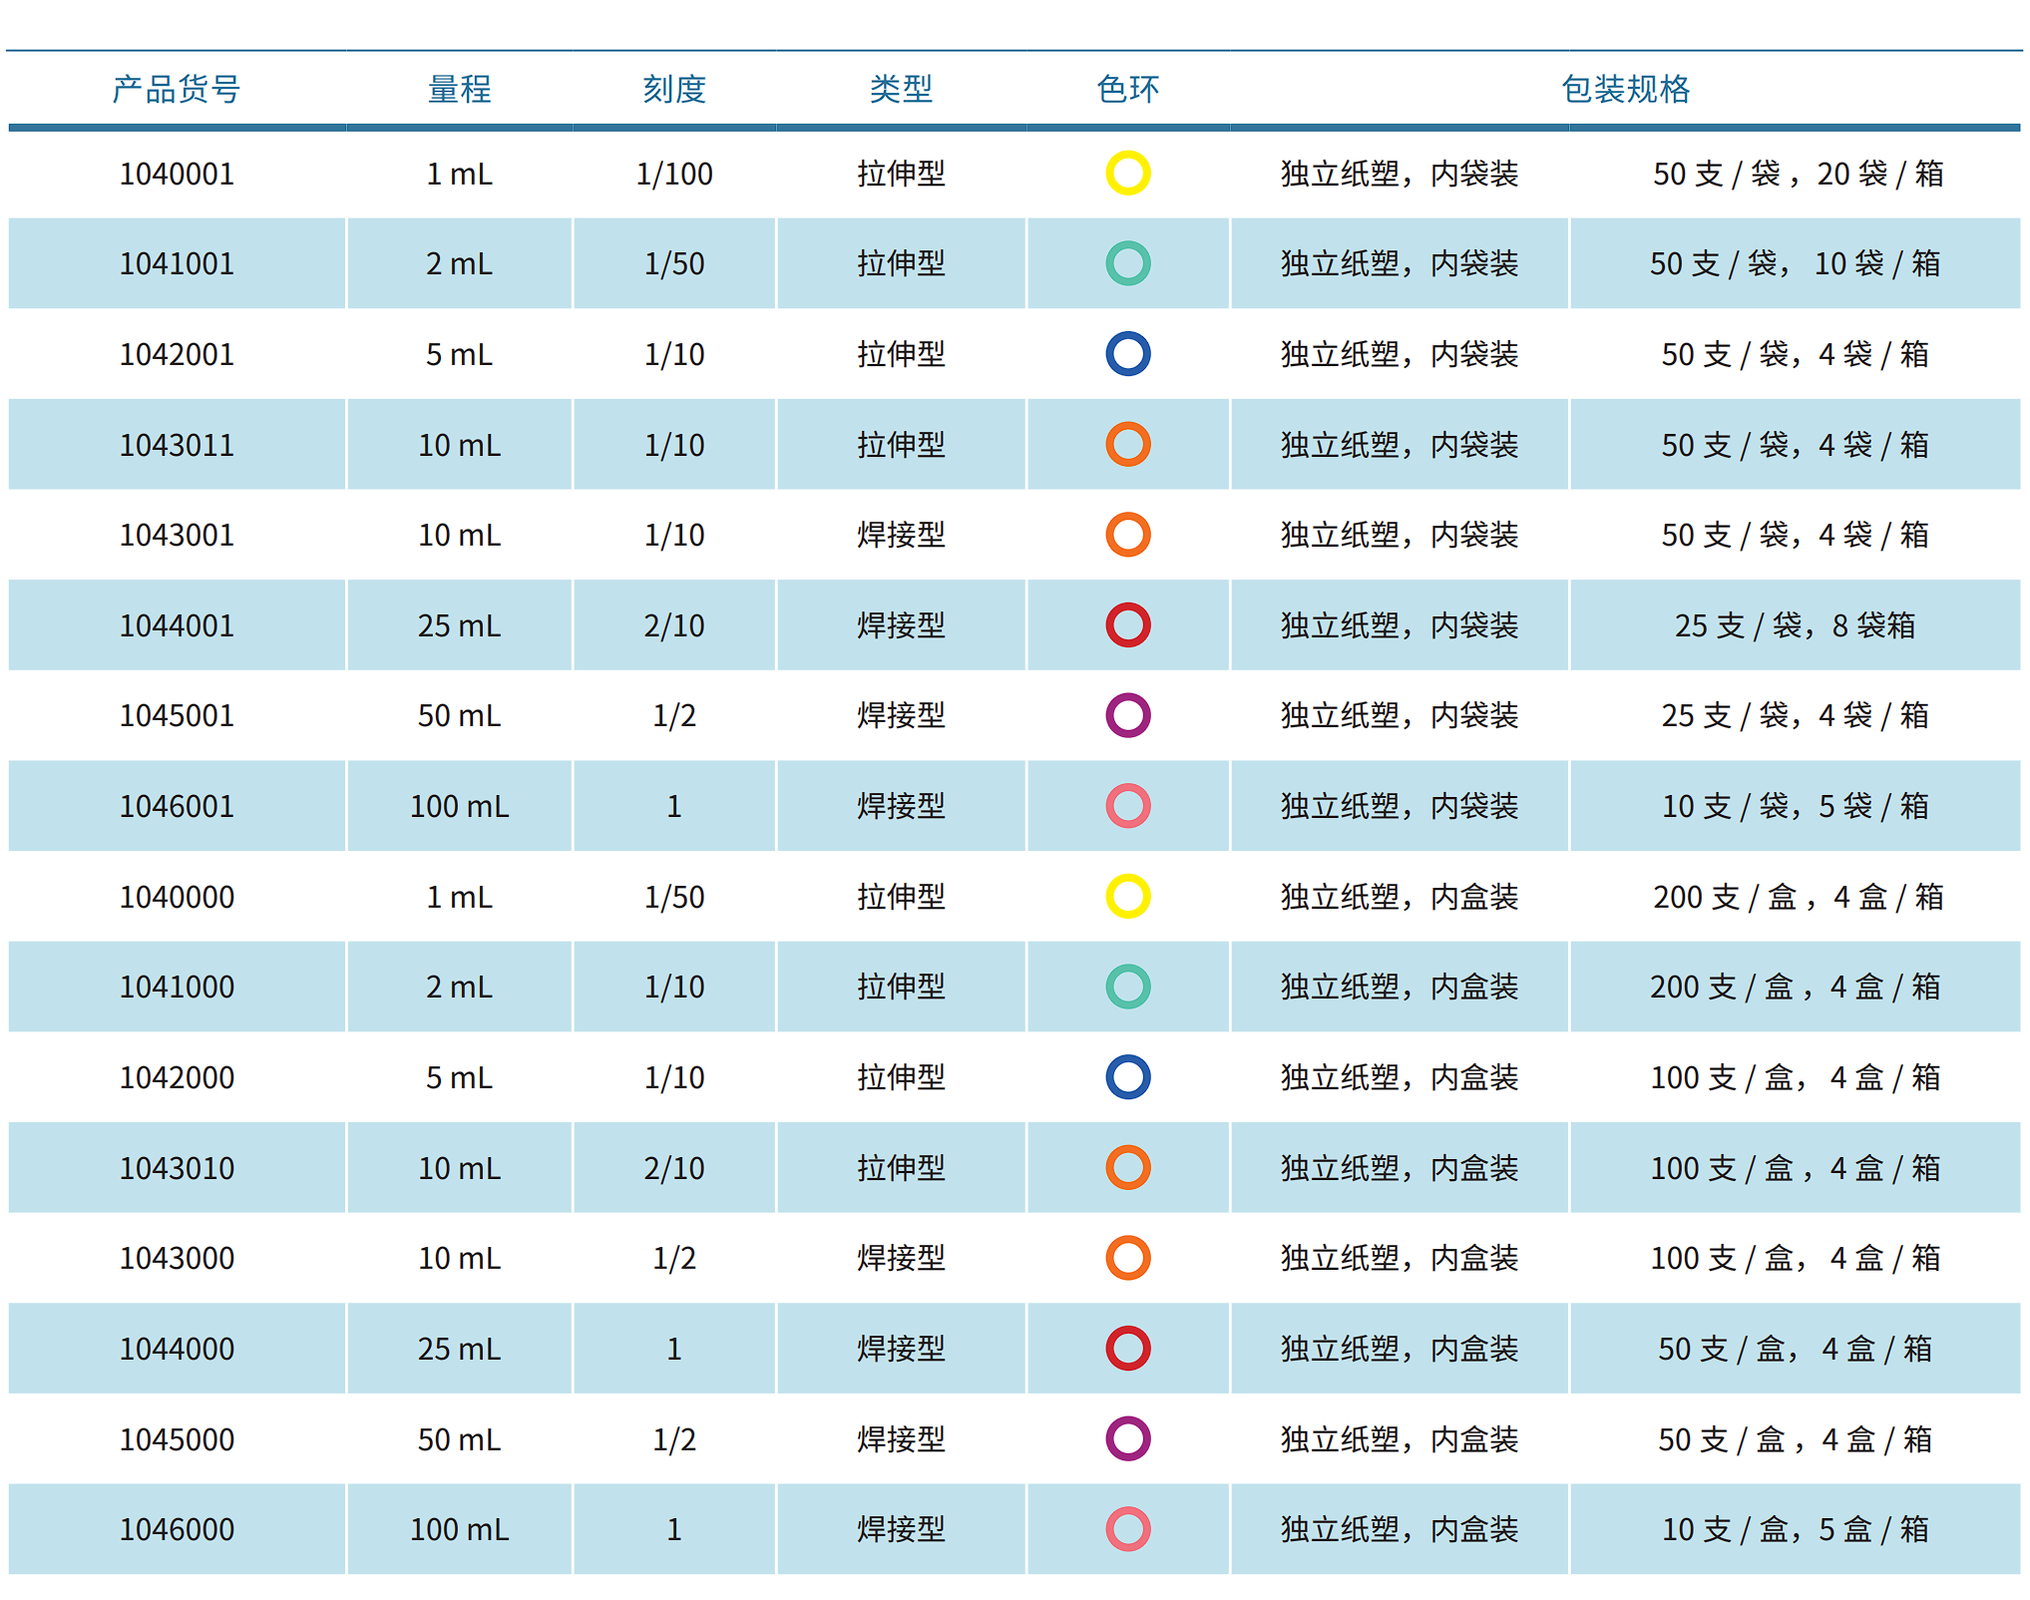Select the 焊接型 cell in the 1045000 row
2030x1600 pixels.
901,1438
